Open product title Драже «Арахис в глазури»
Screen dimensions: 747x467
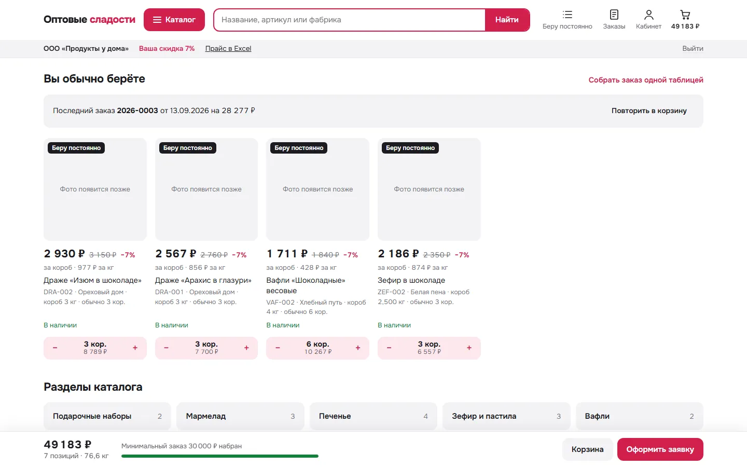pos(203,280)
